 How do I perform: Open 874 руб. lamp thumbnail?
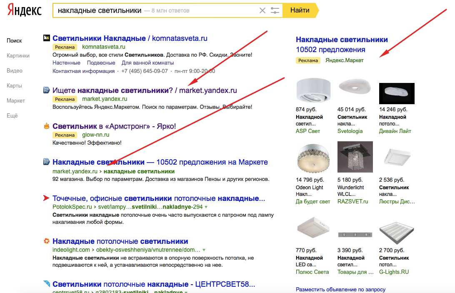tap(313, 90)
